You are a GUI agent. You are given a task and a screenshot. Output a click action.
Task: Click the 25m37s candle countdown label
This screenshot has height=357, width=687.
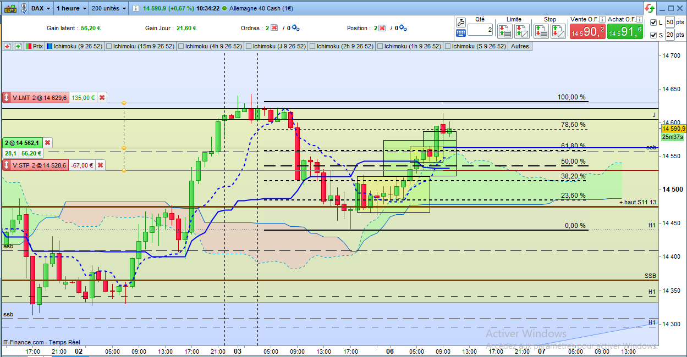click(x=673, y=137)
